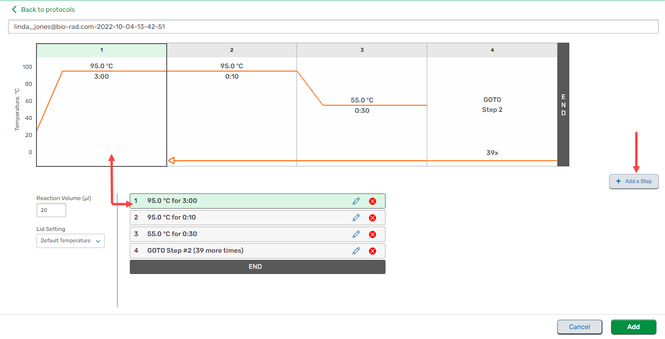Cancel the protocol editing

(579, 327)
